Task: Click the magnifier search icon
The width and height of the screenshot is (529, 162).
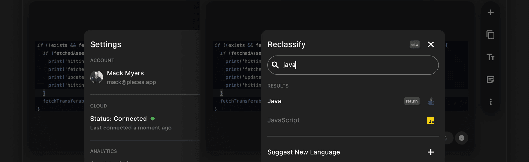Action: pyautogui.click(x=275, y=65)
